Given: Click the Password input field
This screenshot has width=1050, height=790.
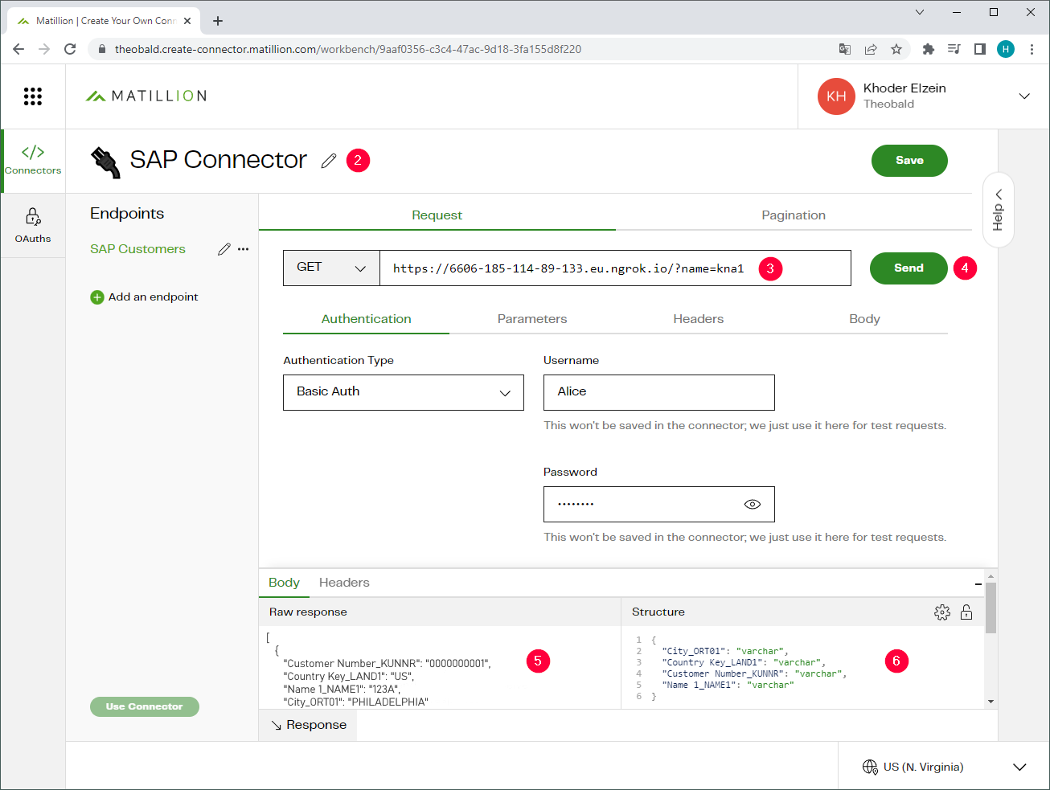Looking at the screenshot, I should [x=659, y=504].
